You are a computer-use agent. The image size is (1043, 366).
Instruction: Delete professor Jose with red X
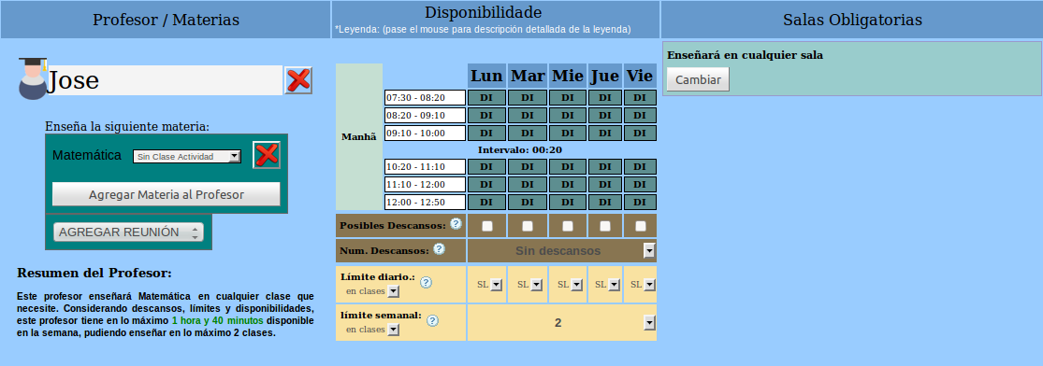(298, 80)
